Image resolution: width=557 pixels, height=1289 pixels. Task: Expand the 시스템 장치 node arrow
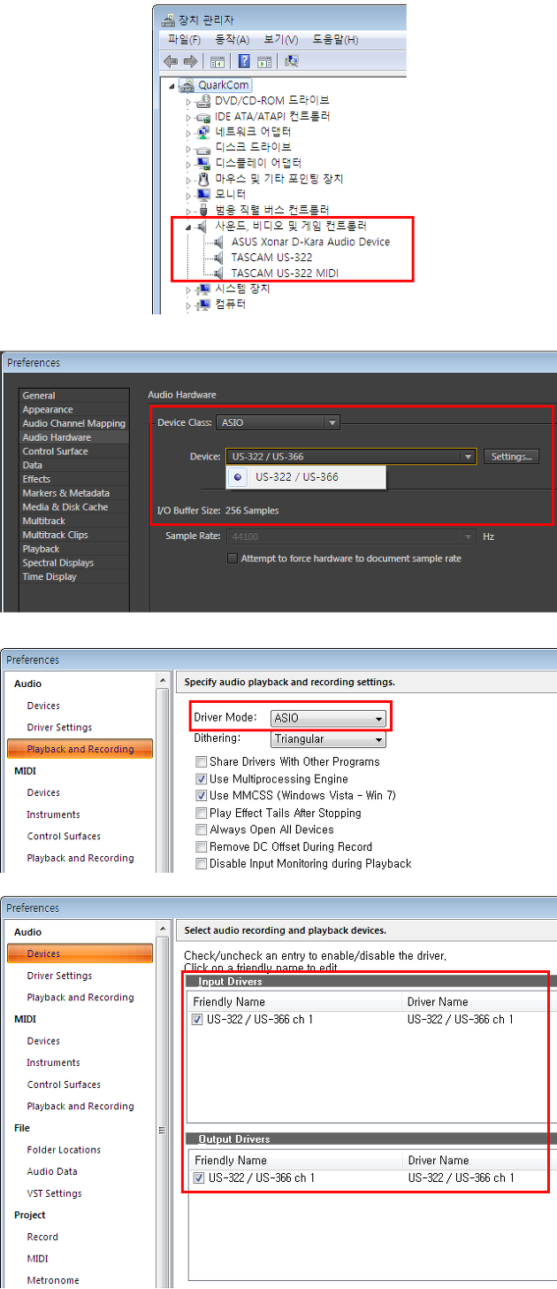188,289
